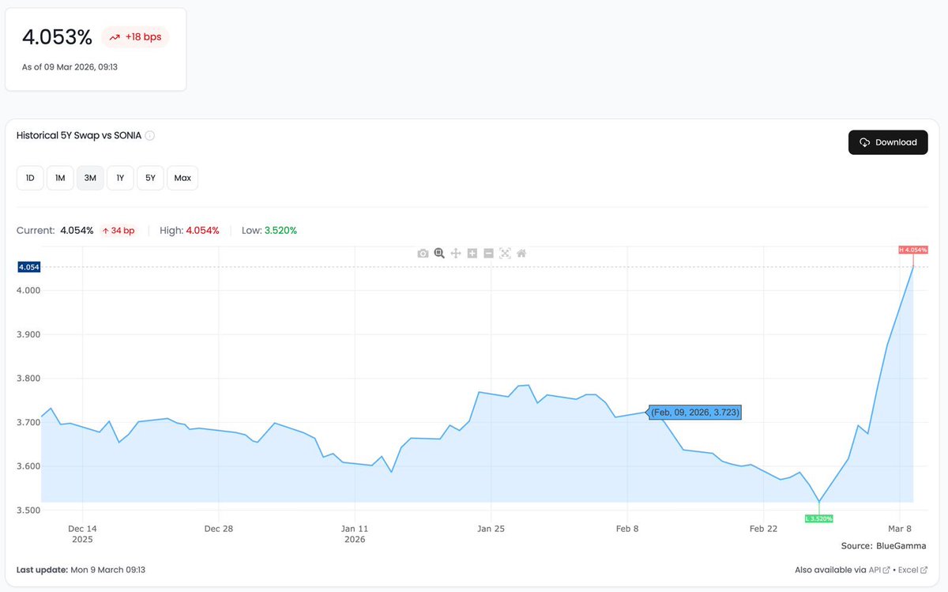This screenshot has width=948, height=592.
Task: Click the H 4.054% high marker
Action: tap(912, 250)
